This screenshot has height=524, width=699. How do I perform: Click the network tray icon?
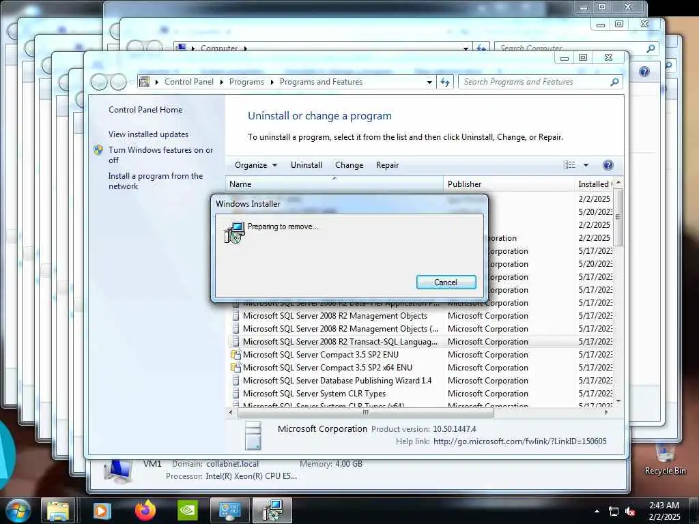point(614,511)
